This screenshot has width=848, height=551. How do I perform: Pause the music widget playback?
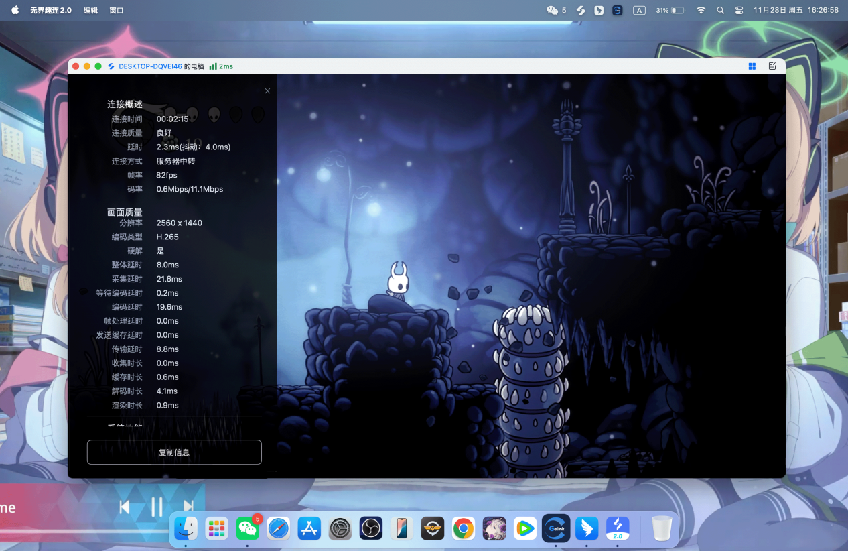157,507
